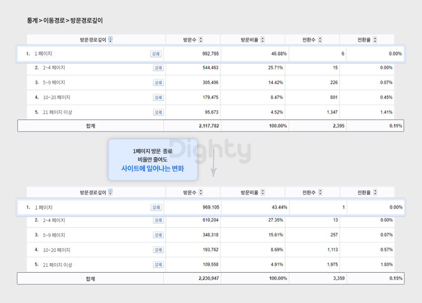422x303 pixels.
Task: Open 상세 for row with 305,406 visits
Action: (x=158, y=82)
